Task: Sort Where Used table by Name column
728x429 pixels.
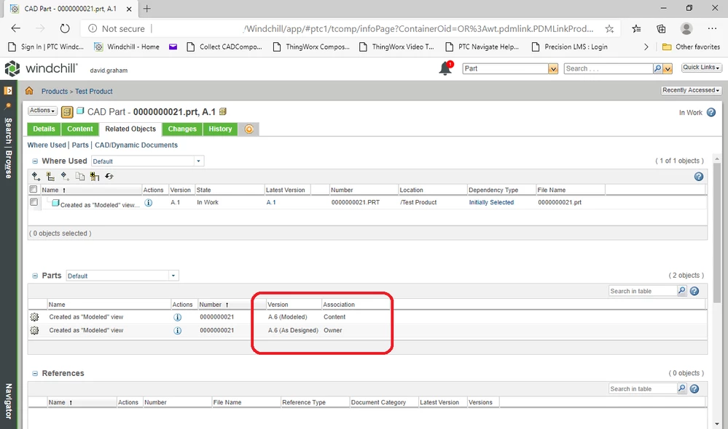Action: [x=50, y=190]
